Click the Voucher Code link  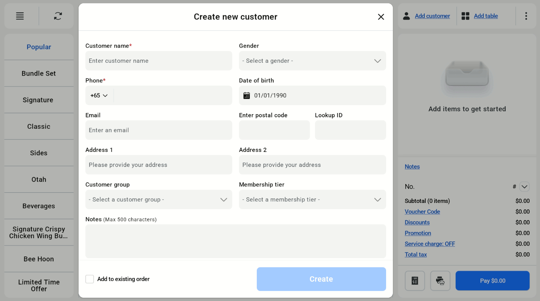[x=422, y=211]
